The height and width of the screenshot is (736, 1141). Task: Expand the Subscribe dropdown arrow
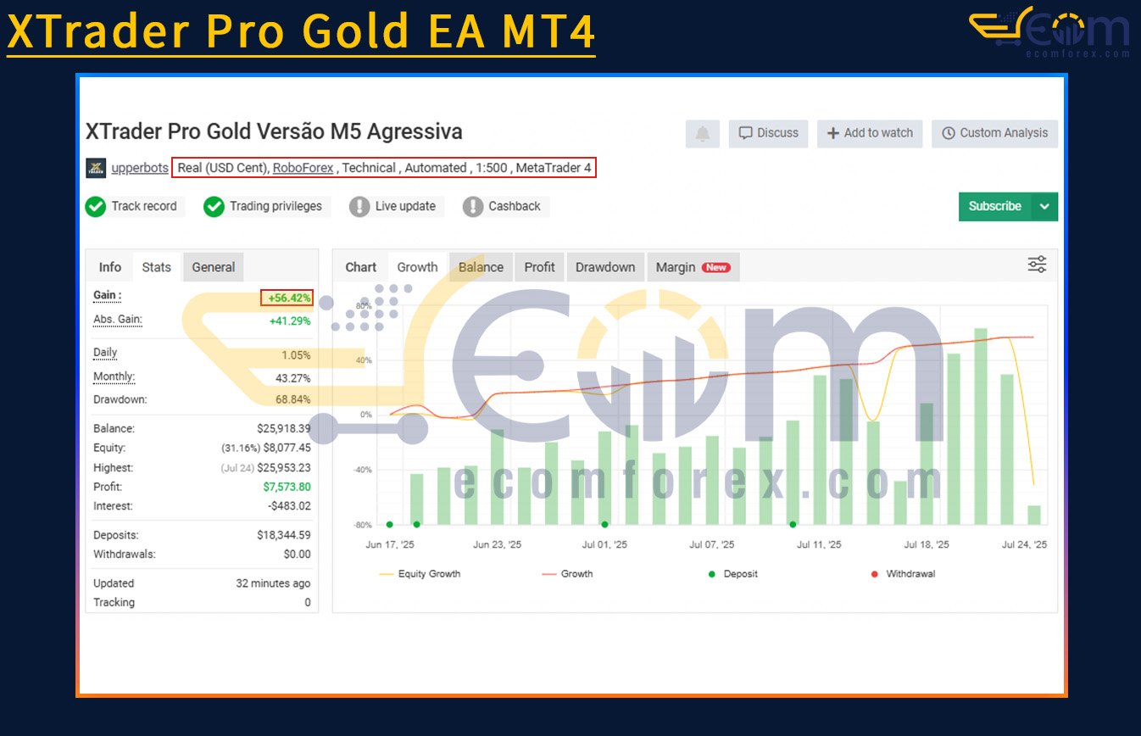[1045, 206]
